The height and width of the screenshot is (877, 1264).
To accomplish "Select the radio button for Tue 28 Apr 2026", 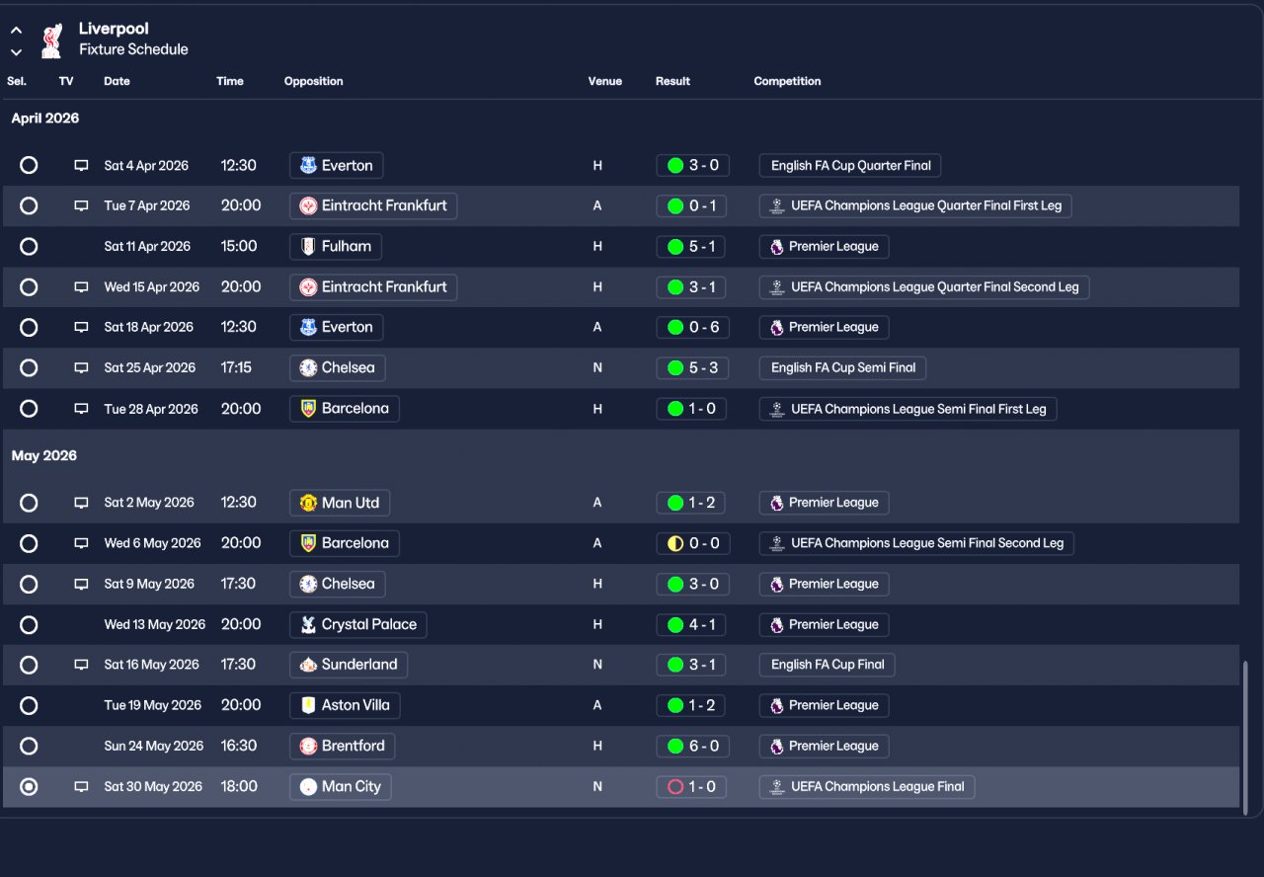I will 29,409.
